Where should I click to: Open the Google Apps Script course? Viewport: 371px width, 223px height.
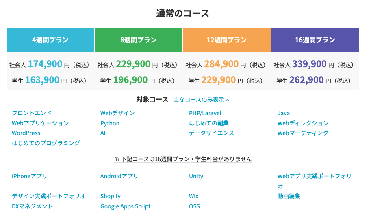pyautogui.click(x=126, y=206)
